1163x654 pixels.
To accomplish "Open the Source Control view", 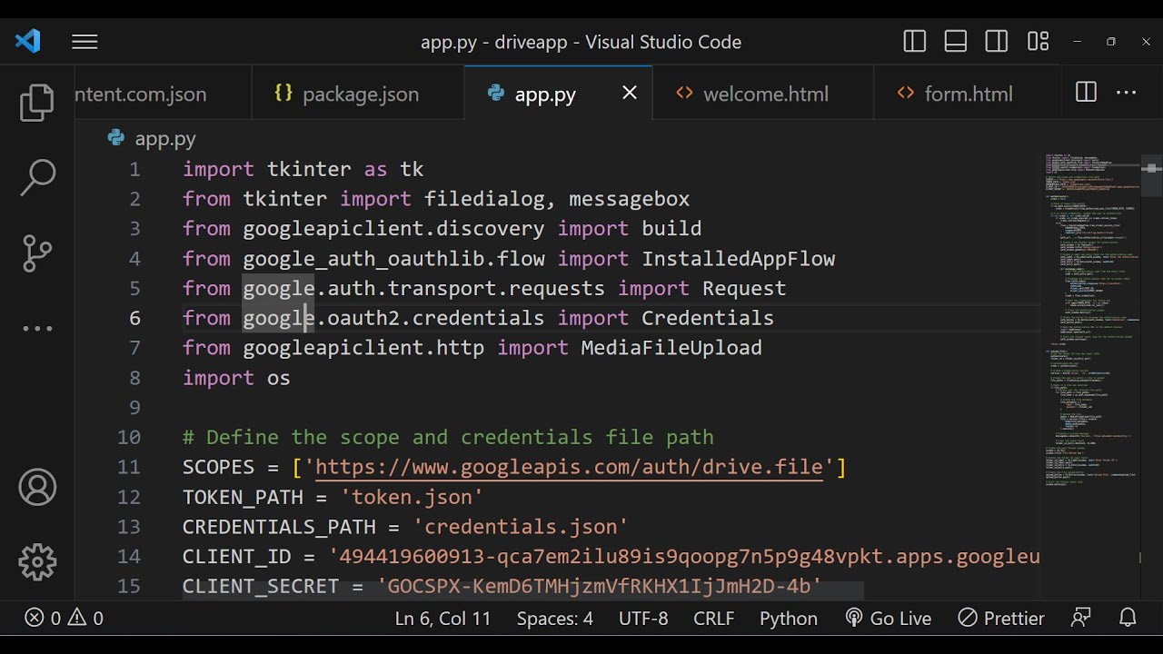I will [37, 253].
